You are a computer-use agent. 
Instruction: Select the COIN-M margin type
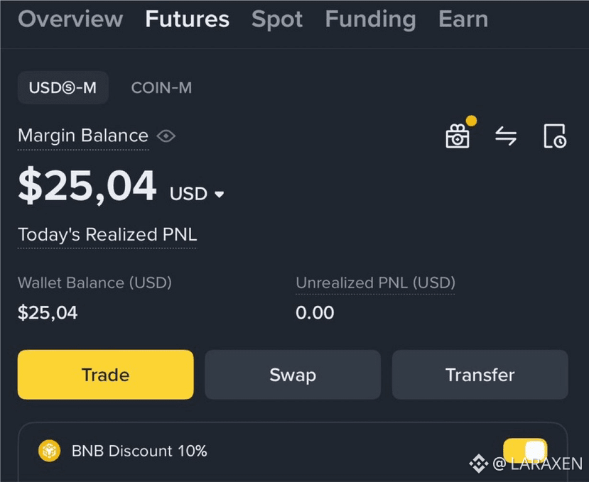(x=161, y=88)
